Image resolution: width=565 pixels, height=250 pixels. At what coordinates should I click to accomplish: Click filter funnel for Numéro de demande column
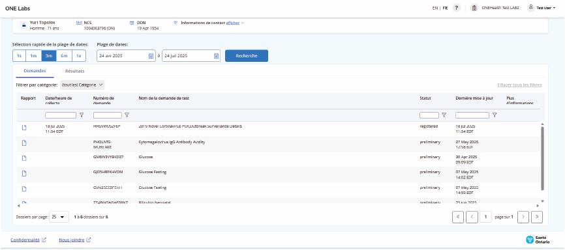127,115
